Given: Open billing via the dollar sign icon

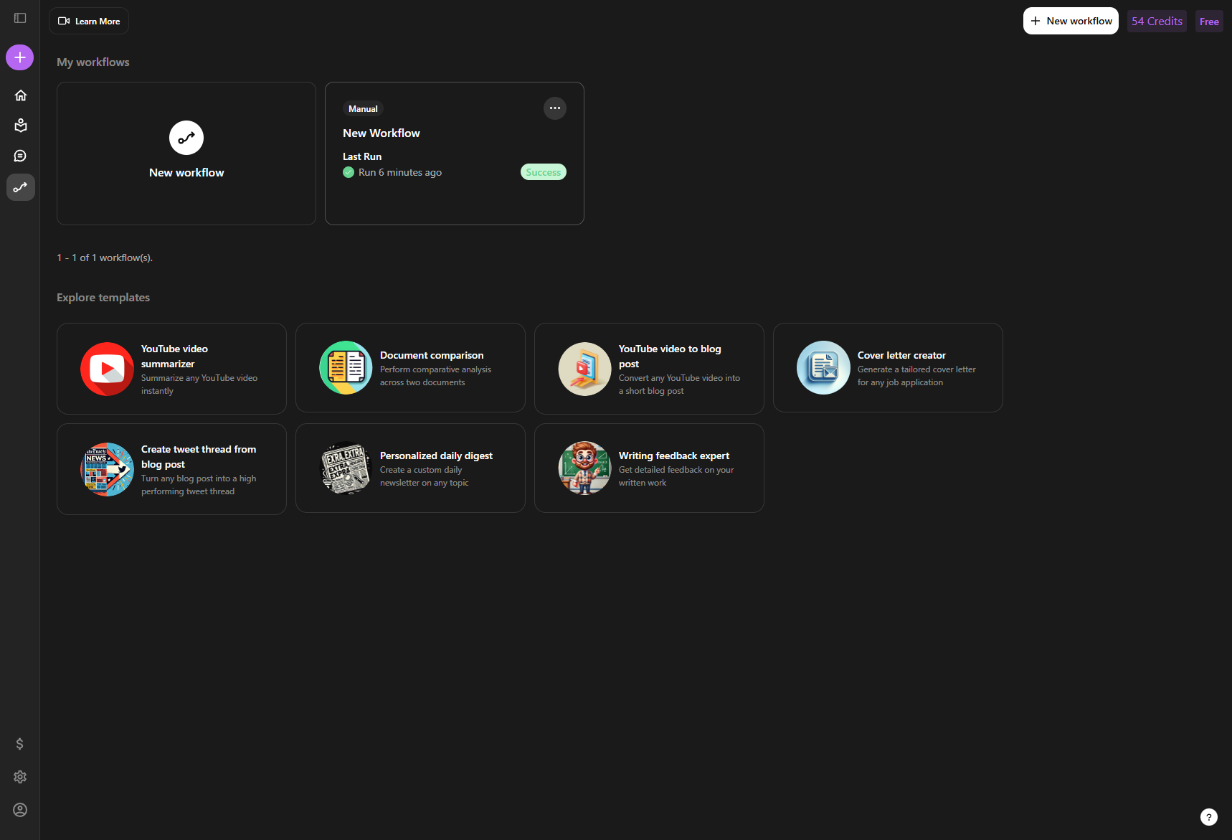Looking at the screenshot, I should point(20,744).
